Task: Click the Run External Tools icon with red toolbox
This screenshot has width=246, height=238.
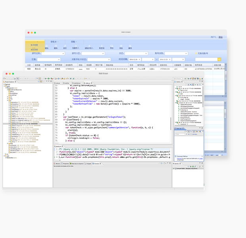Action: 52,79
